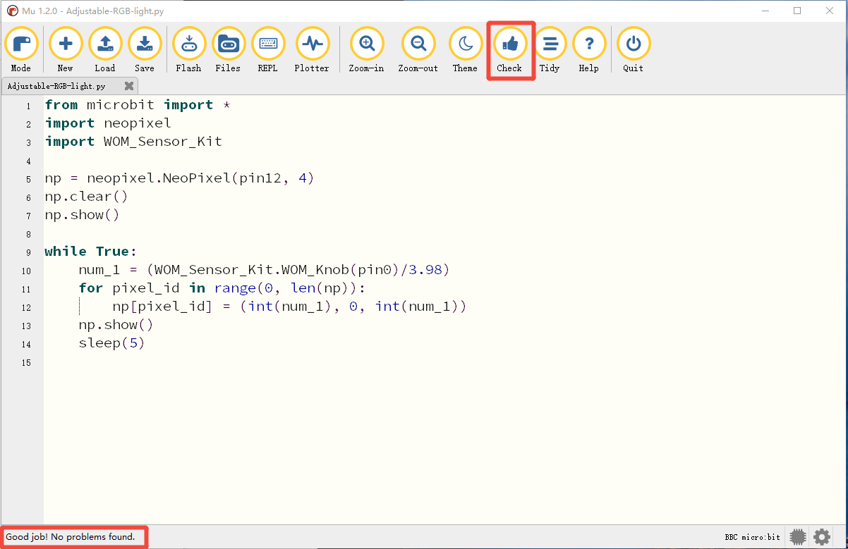Click the 'np.clear()' line
The image size is (848, 549).
point(86,197)
